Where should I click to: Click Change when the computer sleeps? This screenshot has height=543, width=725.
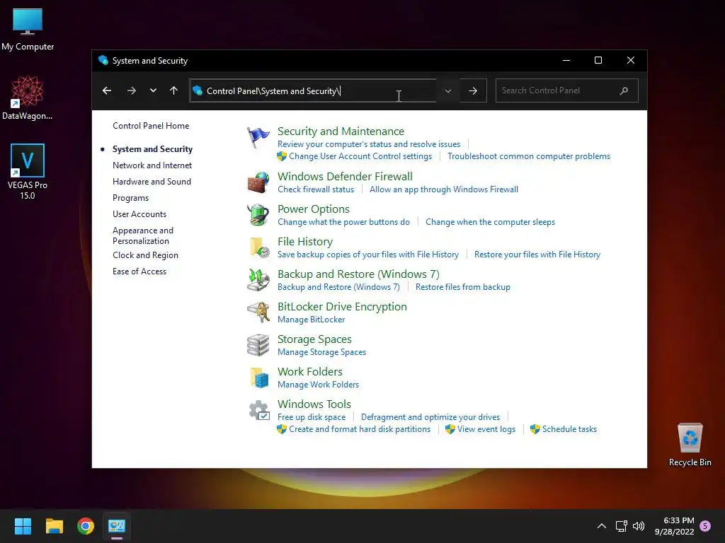pyautogui.click(x=490, y=222)
